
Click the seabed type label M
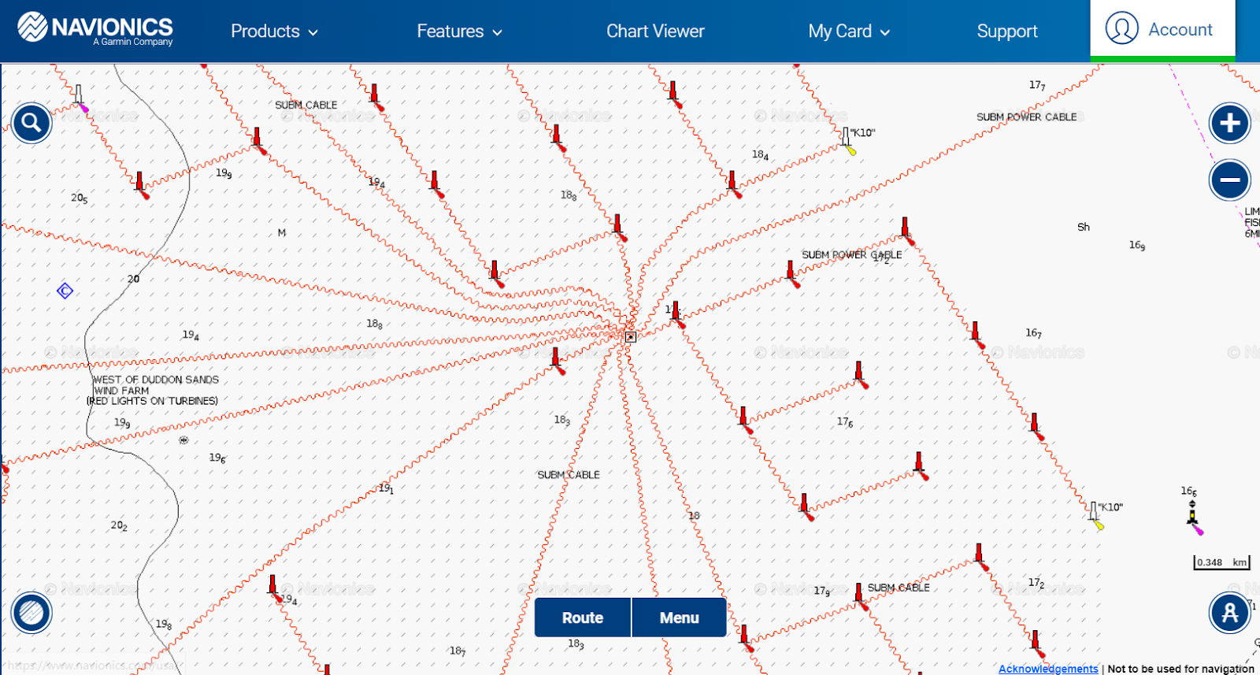pos(282,233)
